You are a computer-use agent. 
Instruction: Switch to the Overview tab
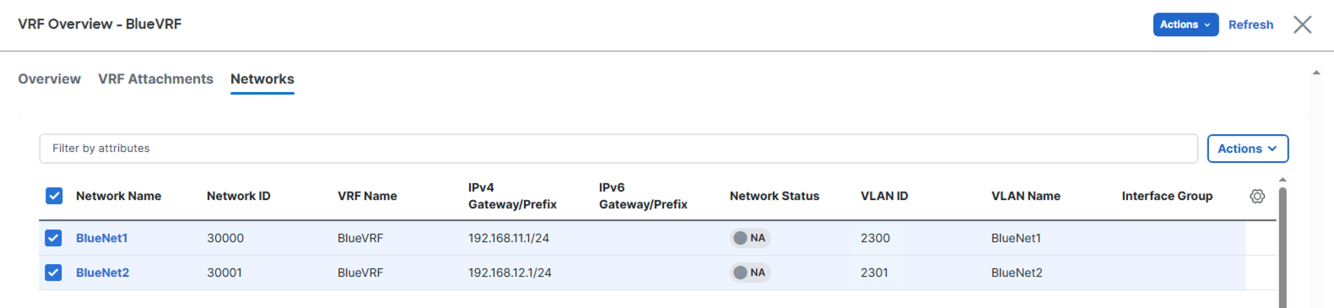tap(50, 78)
